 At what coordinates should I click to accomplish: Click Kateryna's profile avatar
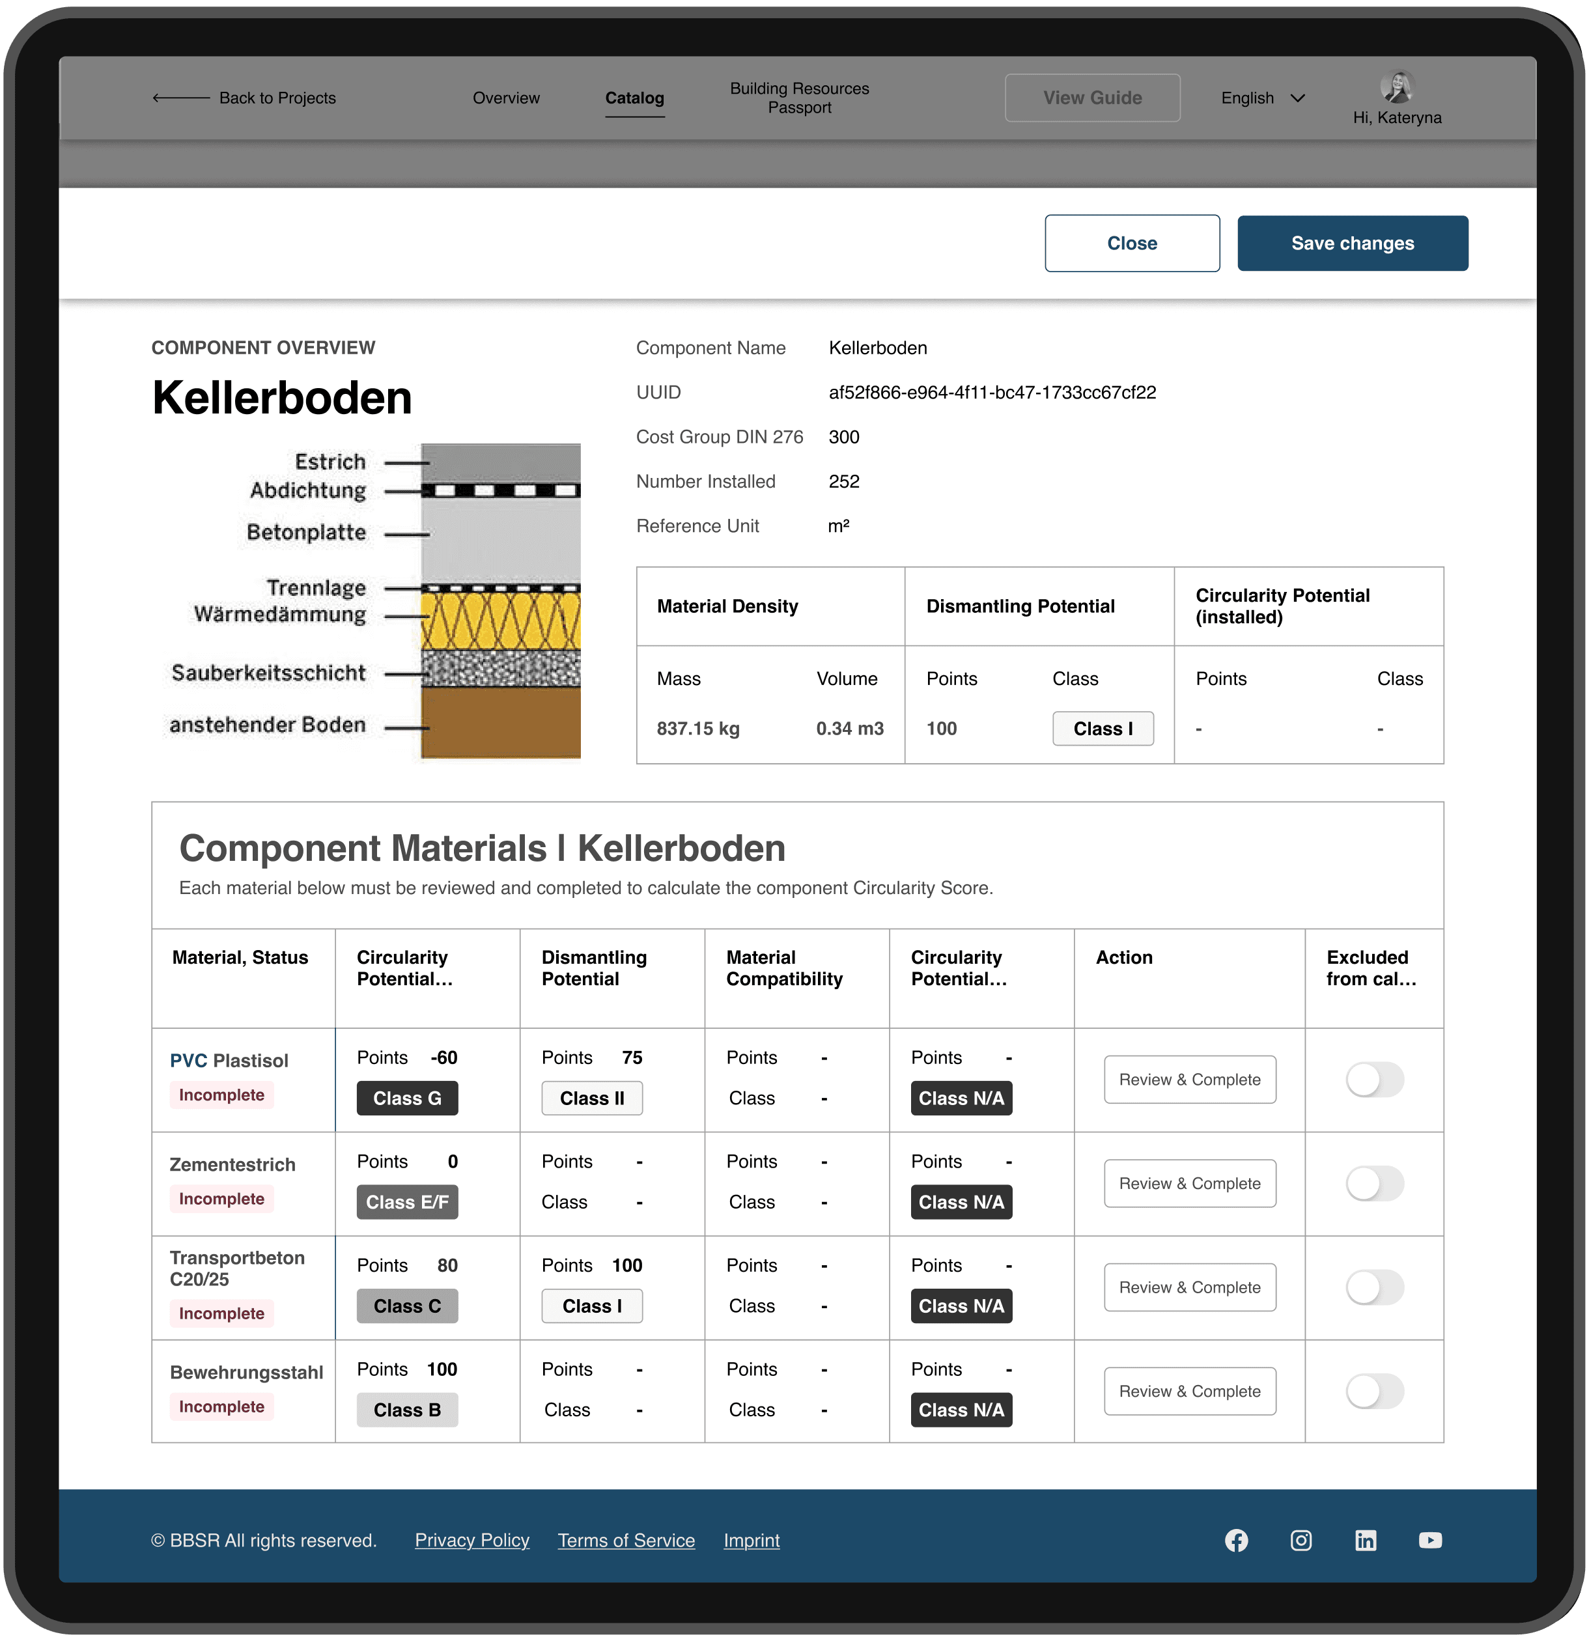pyautogui.click(x=1397, y=87)
